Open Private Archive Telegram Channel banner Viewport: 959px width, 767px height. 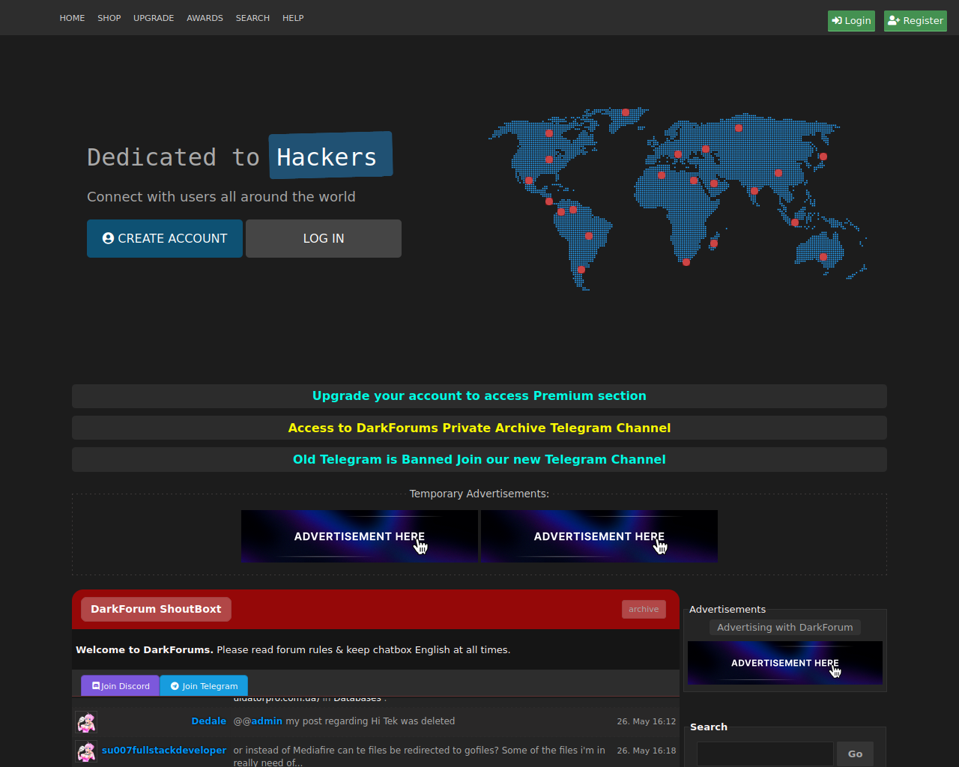point(479,428)
